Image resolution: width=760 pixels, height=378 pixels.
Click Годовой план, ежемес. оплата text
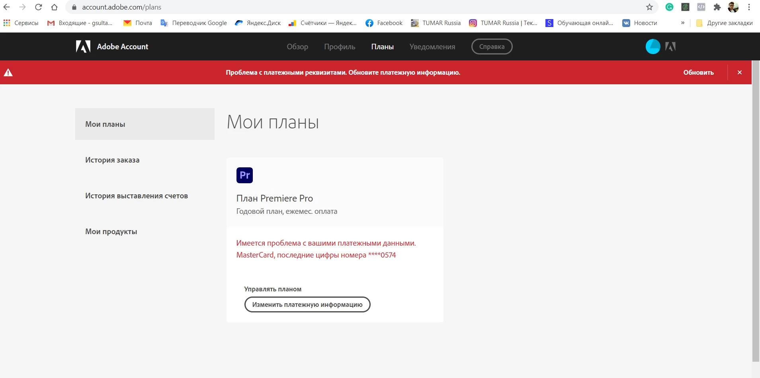pyautogui.click(x=287, y=211)
